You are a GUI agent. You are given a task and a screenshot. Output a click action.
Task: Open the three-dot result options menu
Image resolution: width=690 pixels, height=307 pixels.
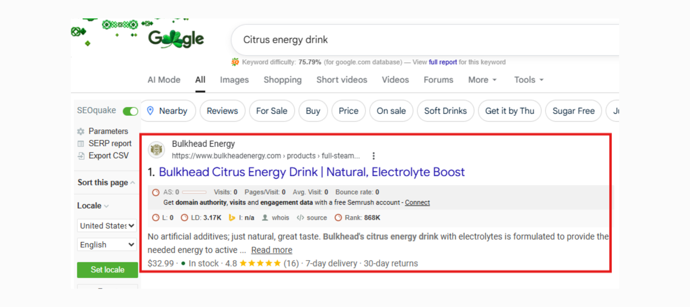point(373,156)
